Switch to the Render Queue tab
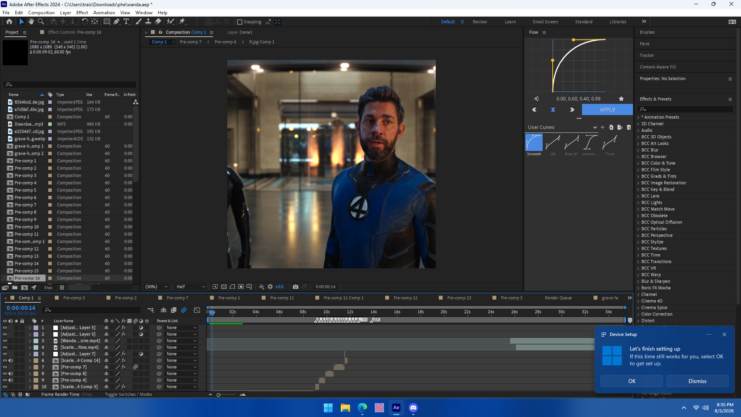This screenshot has width=741, height=417. click(x=558, y=298)
